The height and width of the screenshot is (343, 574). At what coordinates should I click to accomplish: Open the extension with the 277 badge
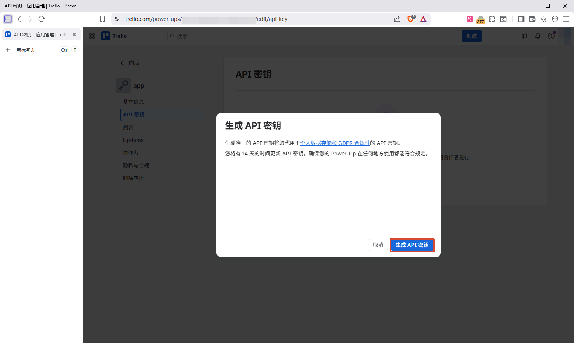(481, 20)
